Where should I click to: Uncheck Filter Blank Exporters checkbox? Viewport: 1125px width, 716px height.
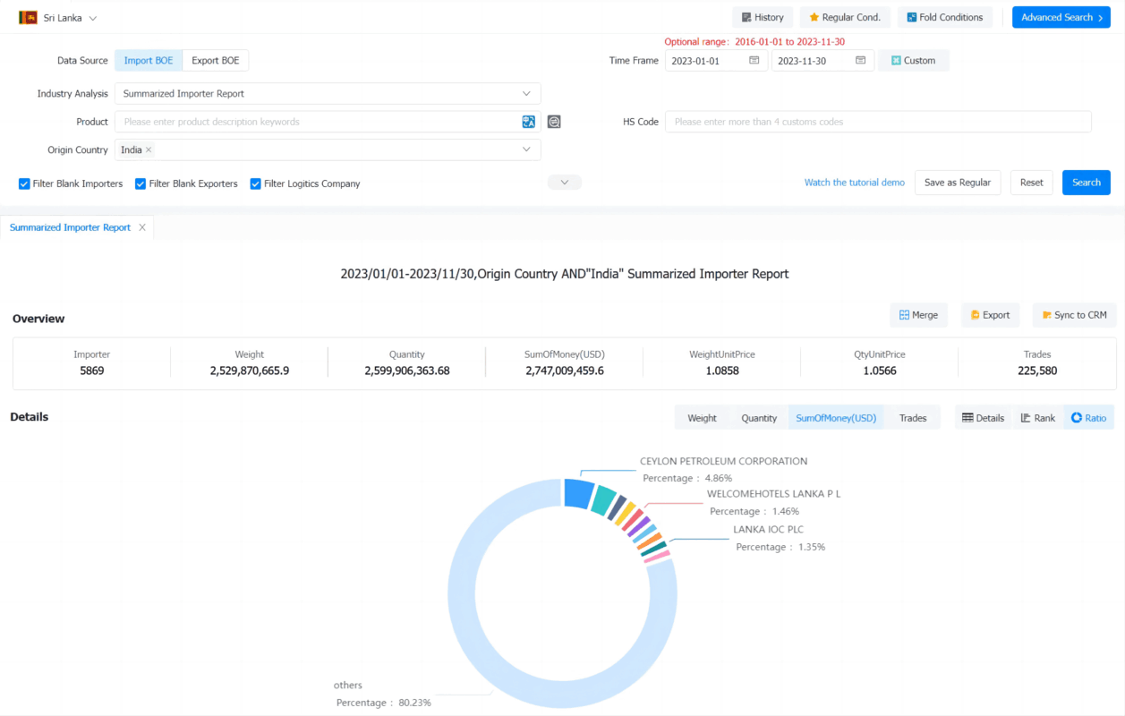coord(141,183)
